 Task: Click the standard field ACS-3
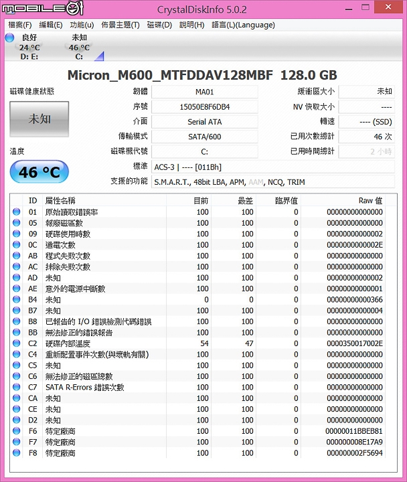coord(273,167)
